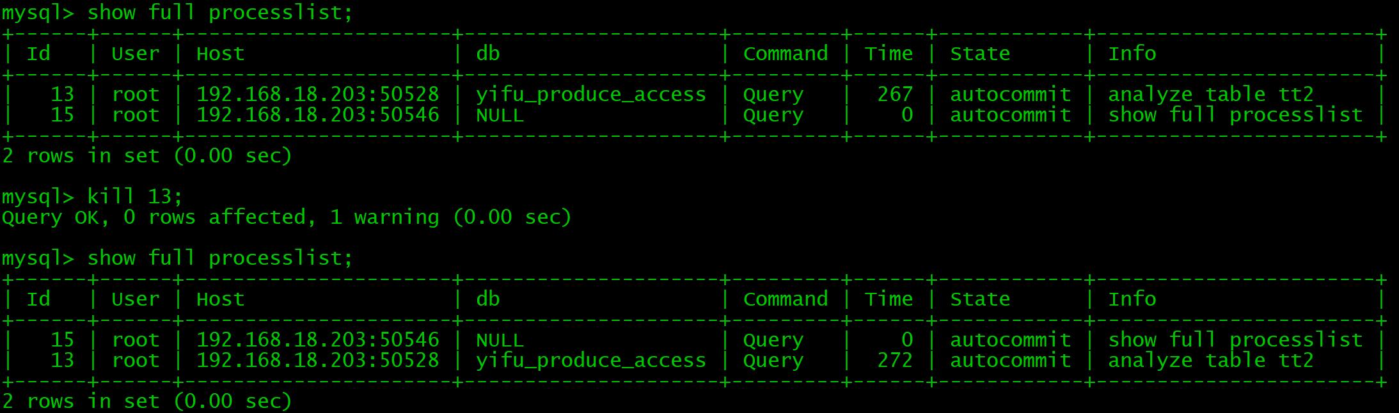
Task: Click the first '2 rows in set' line
Action: [x=146, y=156]
